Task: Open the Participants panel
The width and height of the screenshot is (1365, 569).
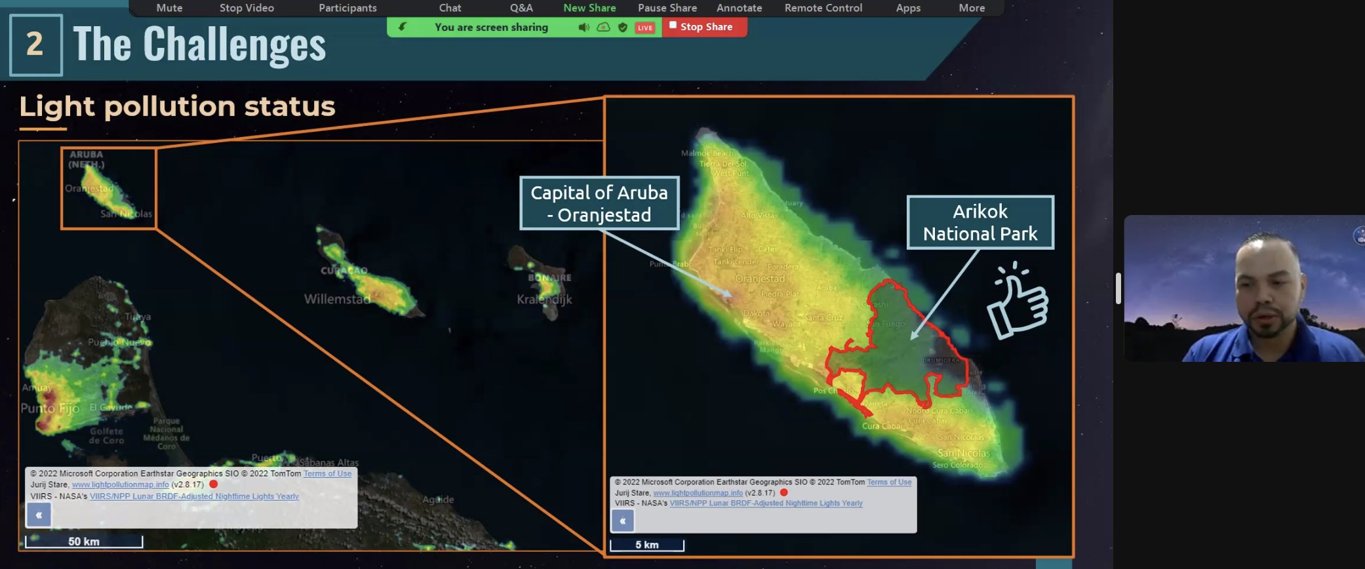Action: click(347, 8)
